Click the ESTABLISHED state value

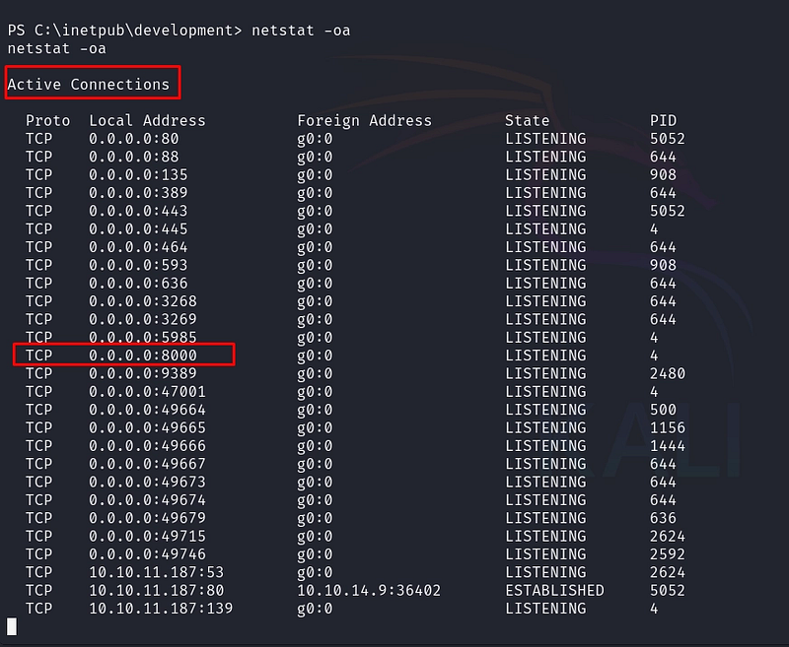pyautogui.click(x=554, y=591)
